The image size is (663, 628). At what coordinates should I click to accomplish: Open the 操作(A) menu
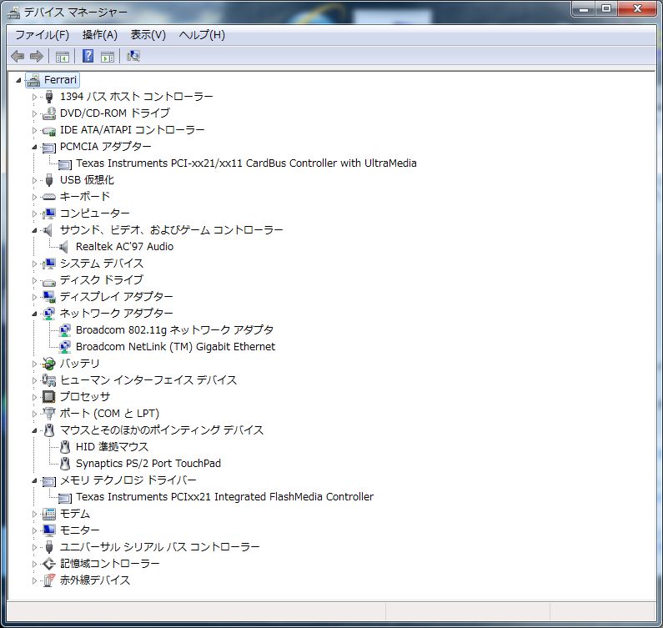(100, 35)
